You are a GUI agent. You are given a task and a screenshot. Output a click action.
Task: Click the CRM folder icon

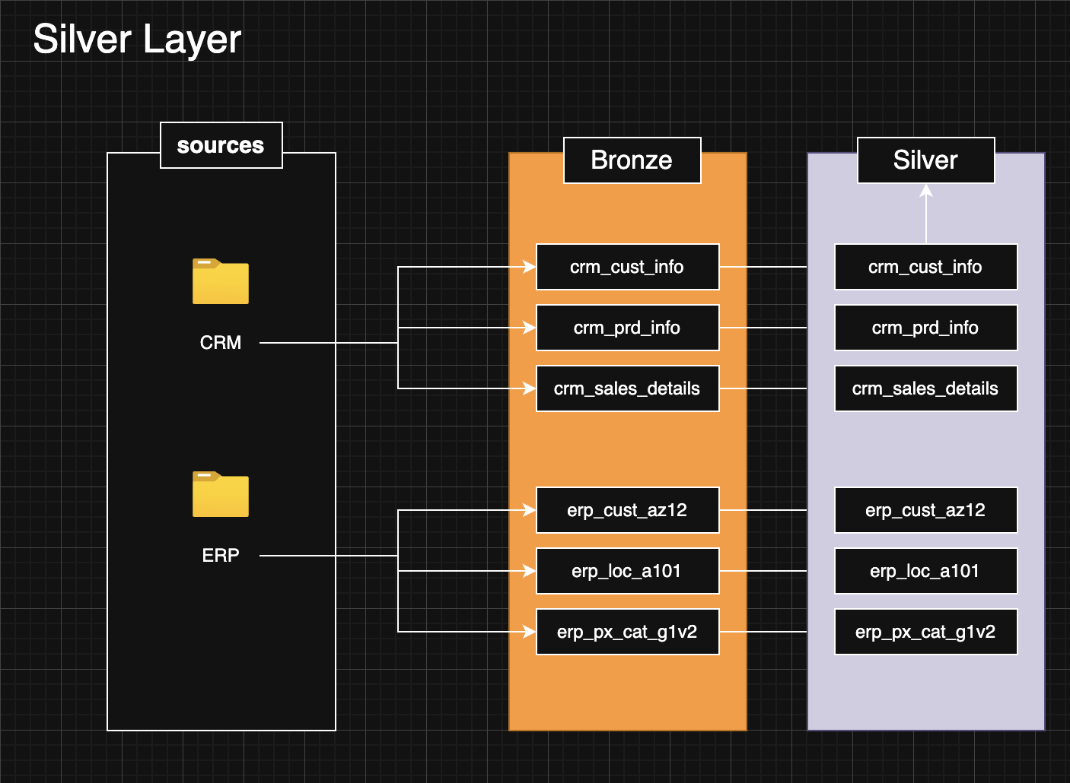tap(221, 282)
